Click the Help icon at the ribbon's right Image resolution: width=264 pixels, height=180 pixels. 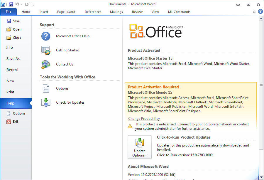coord(260,12)
